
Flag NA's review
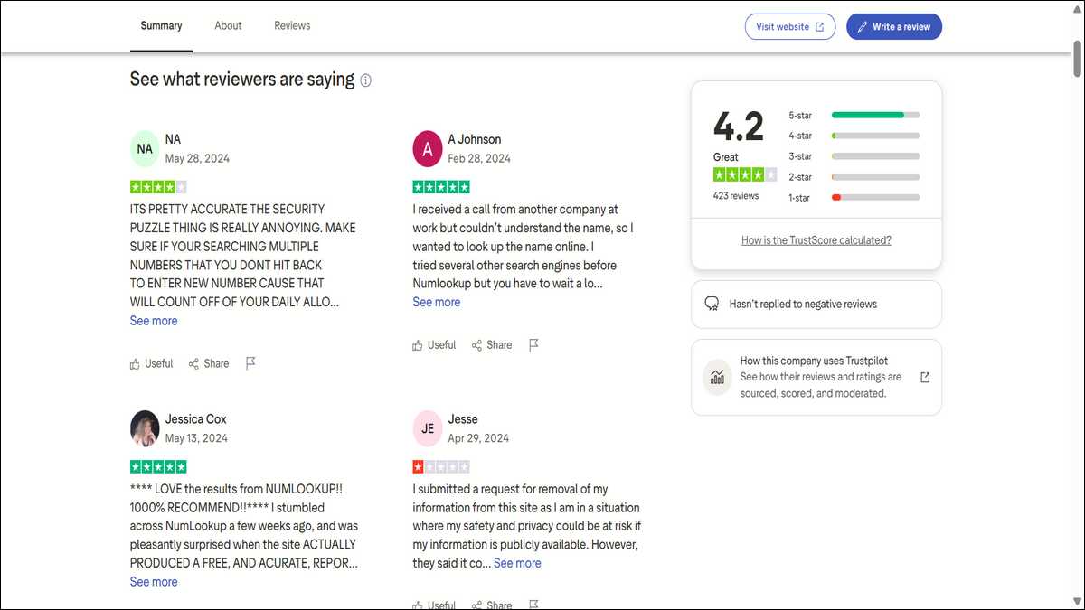tap(250, 363)
